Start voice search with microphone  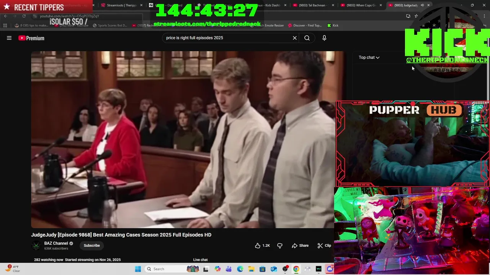click(x=324, y=38)
